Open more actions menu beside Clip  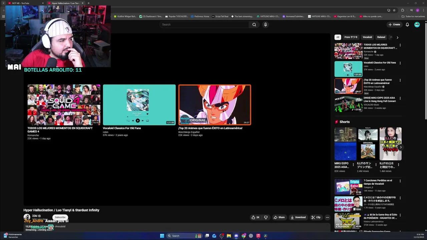[327, 217]
